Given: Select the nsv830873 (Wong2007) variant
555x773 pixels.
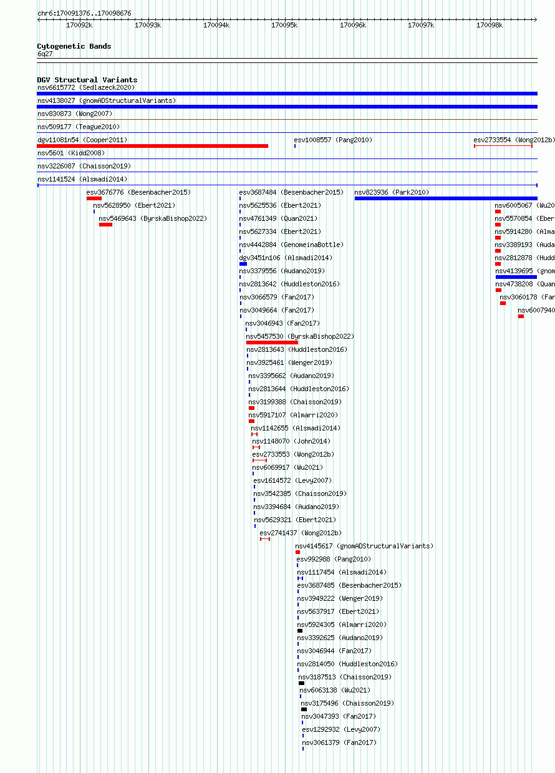Looking at the screenshot, I should coord(75,114).
